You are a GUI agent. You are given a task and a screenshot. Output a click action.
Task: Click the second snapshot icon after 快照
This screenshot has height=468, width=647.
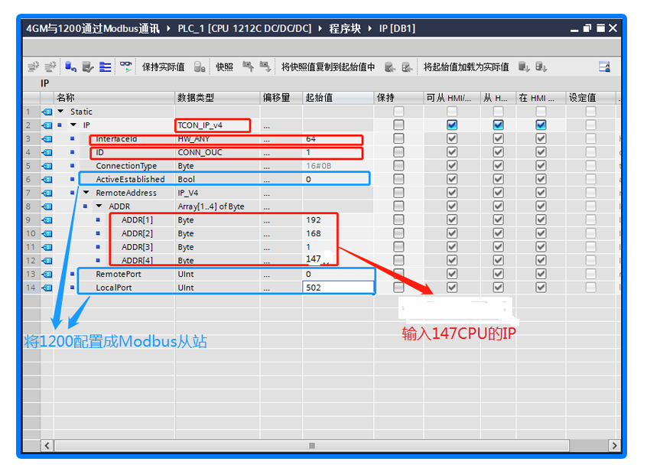click(265, 67)
